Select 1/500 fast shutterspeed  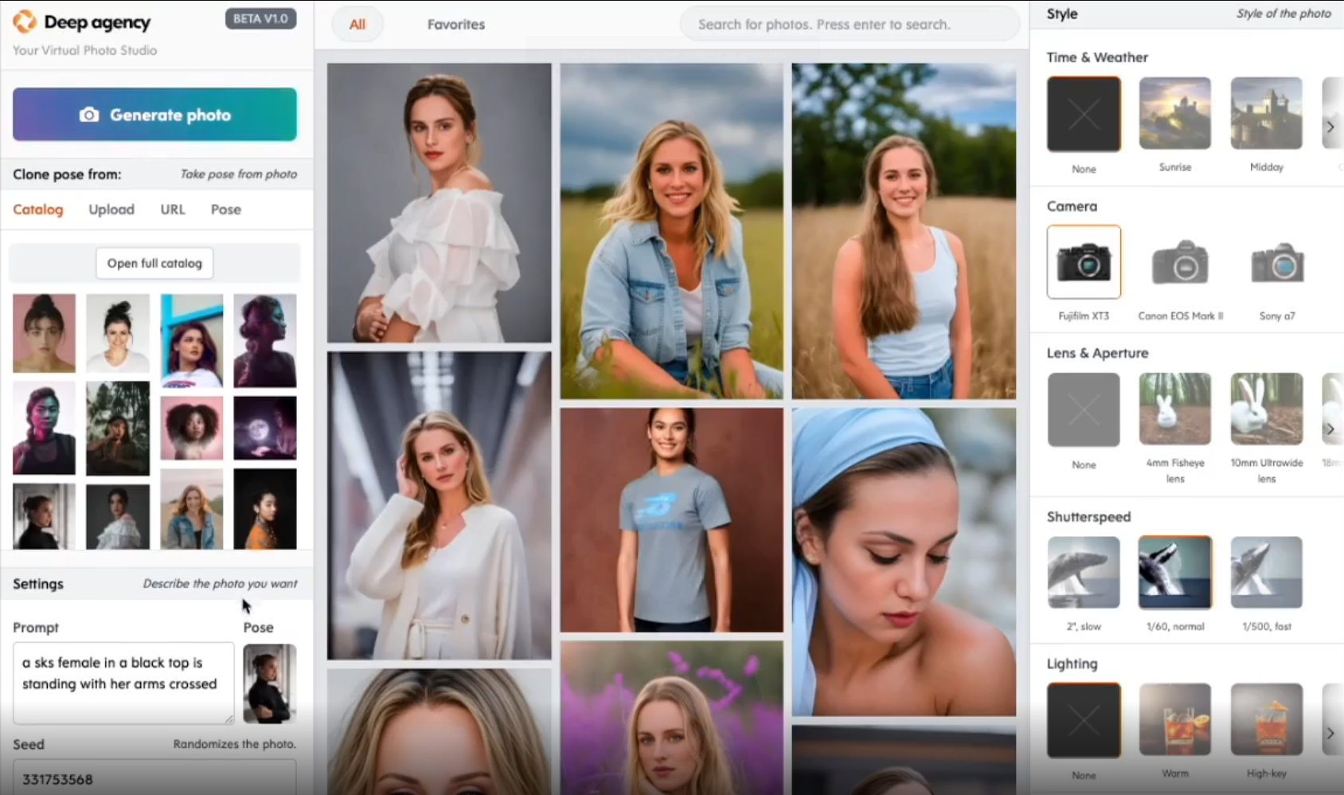click(1266, 573)
